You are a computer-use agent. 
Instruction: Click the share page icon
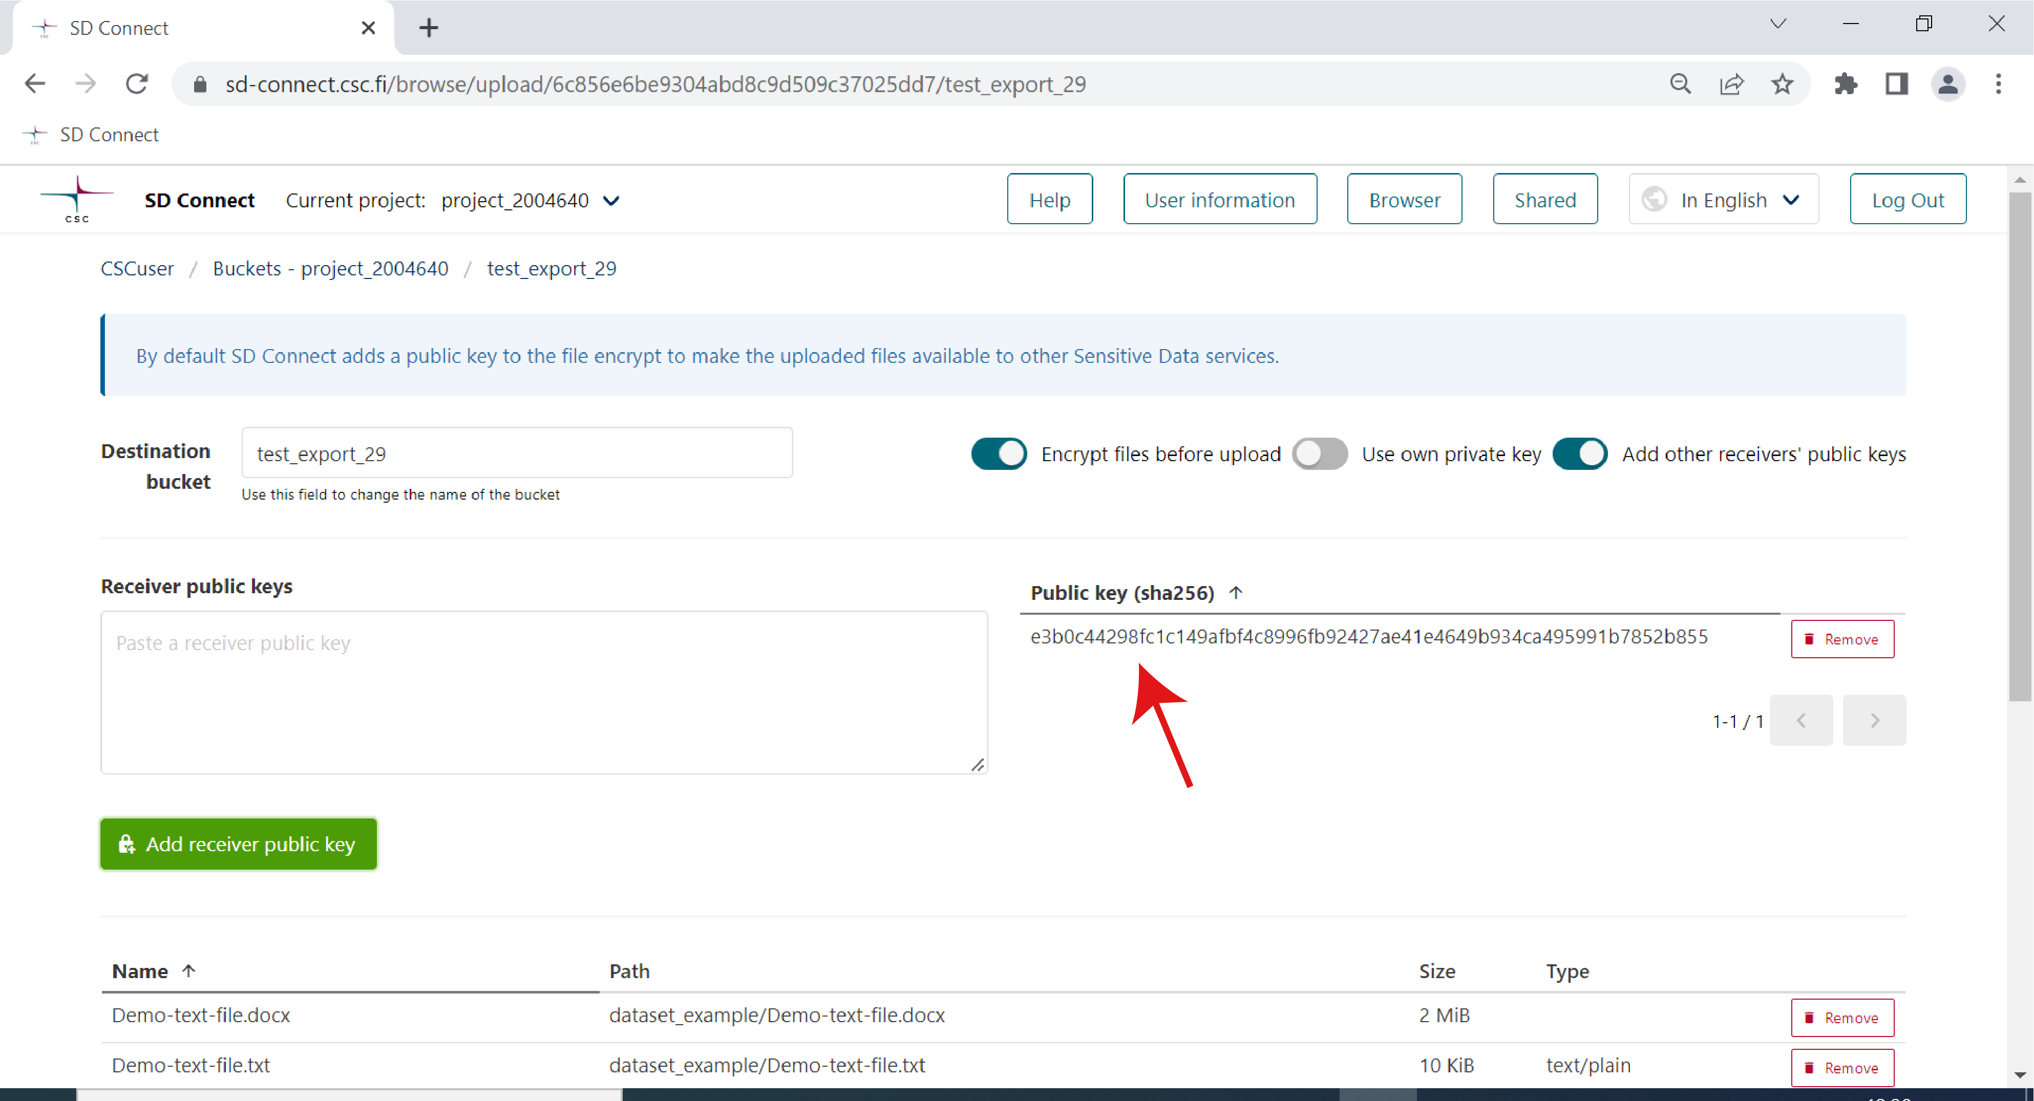click(1731, 83)
